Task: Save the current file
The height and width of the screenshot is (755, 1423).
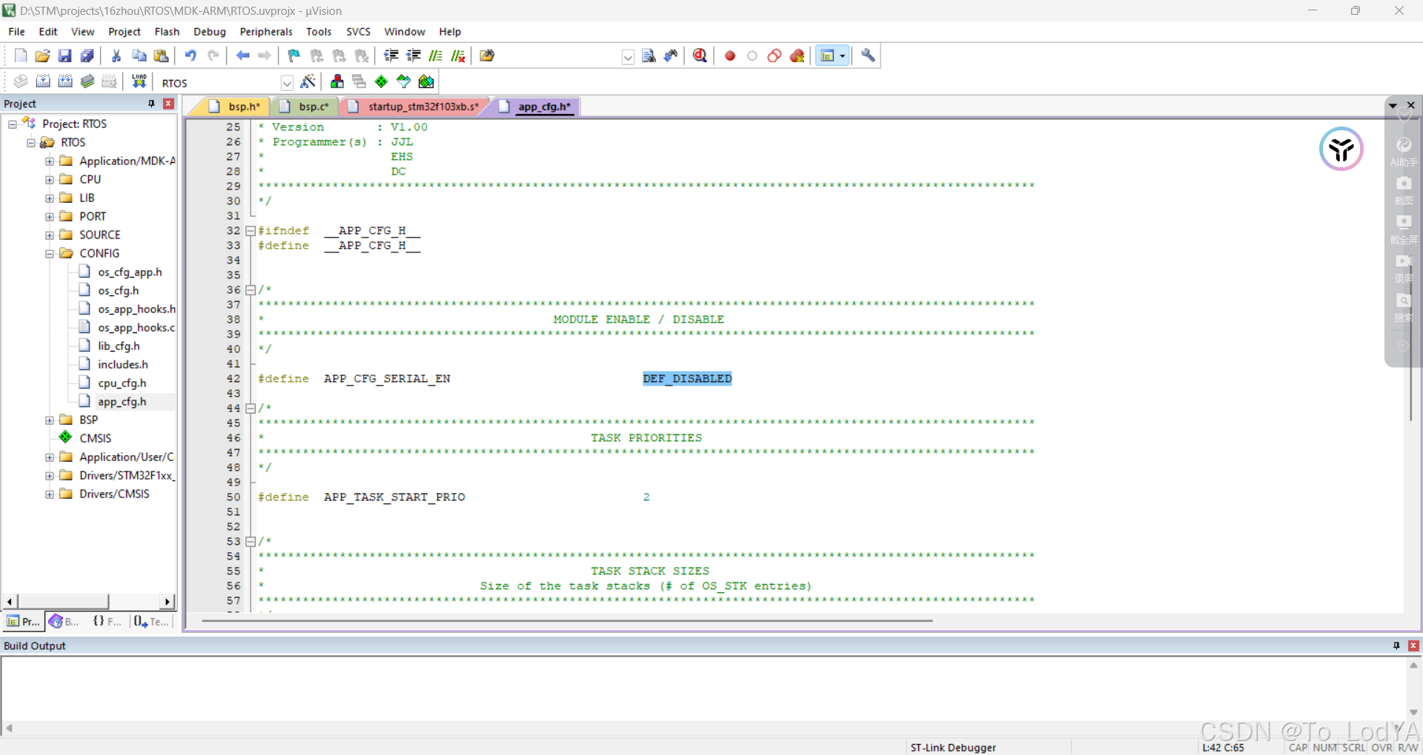Action: coord(65,56)
